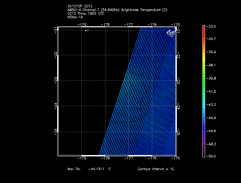Click the red top end of the color bar
The image size is (241, 183).
(x=203, y=28)
